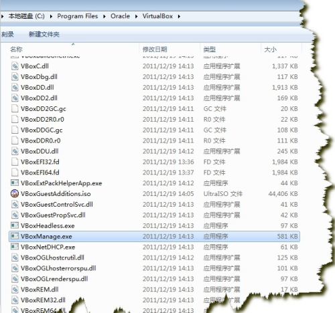
Task: Click the VBoxManage.exe application icon
Action: 15,236
